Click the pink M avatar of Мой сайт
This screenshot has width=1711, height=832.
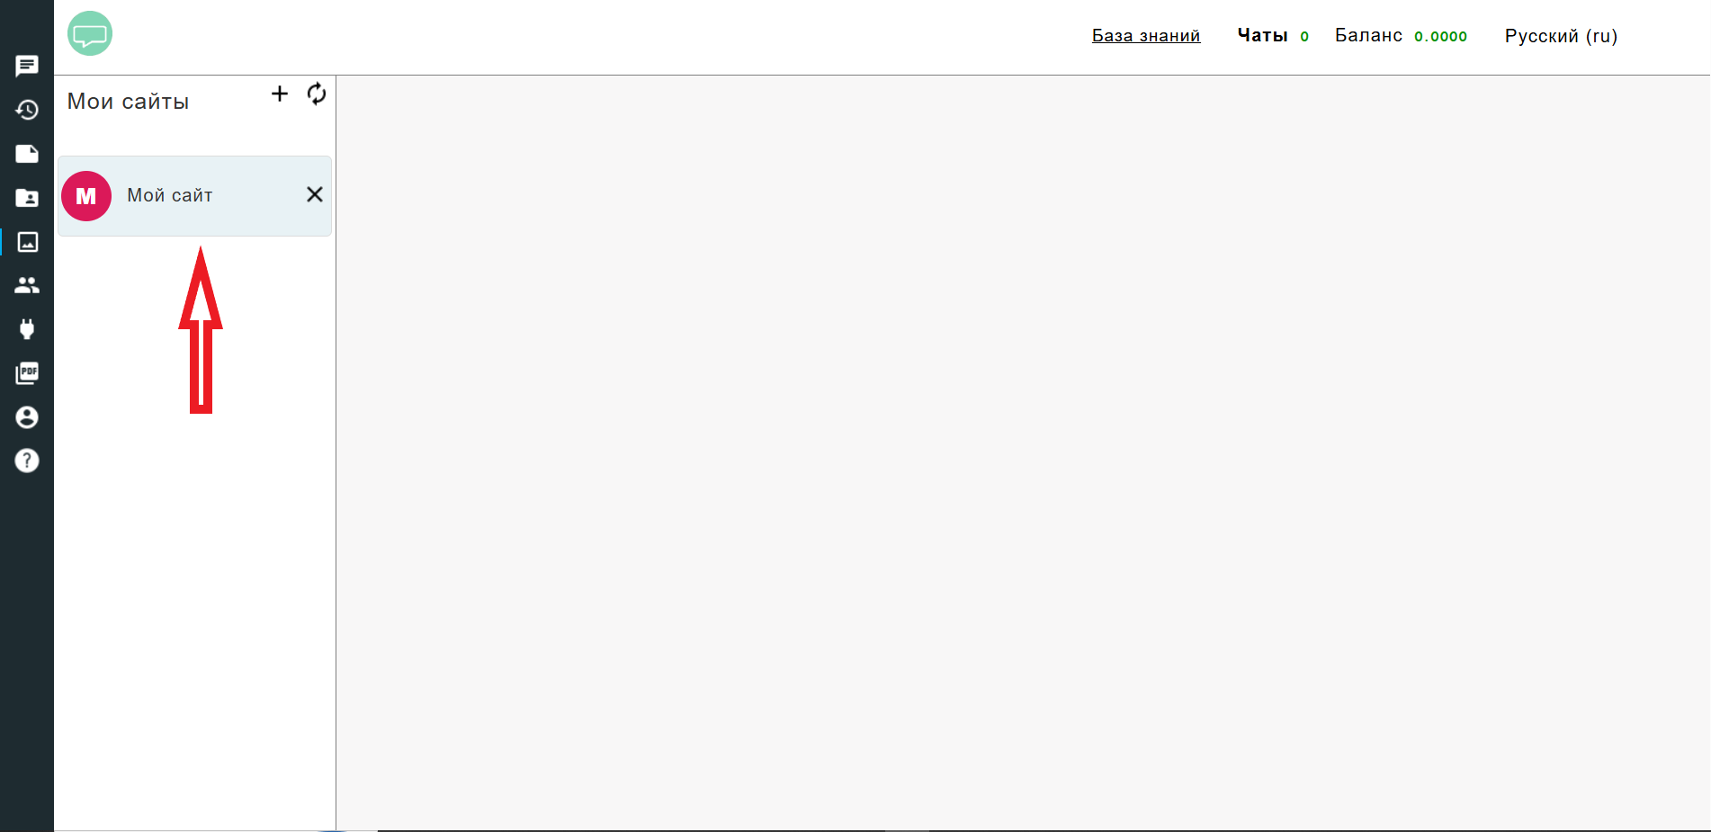pos(86,196)
